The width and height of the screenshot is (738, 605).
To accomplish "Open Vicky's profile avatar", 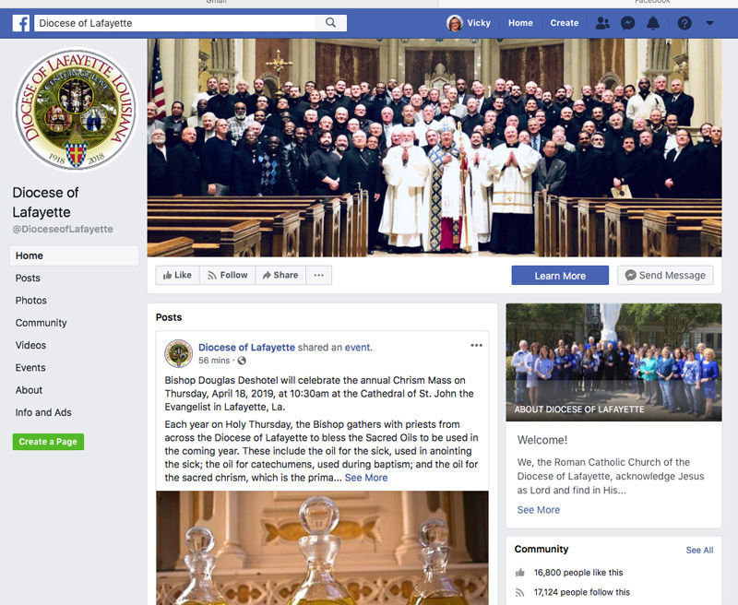I will pos(454,23).
